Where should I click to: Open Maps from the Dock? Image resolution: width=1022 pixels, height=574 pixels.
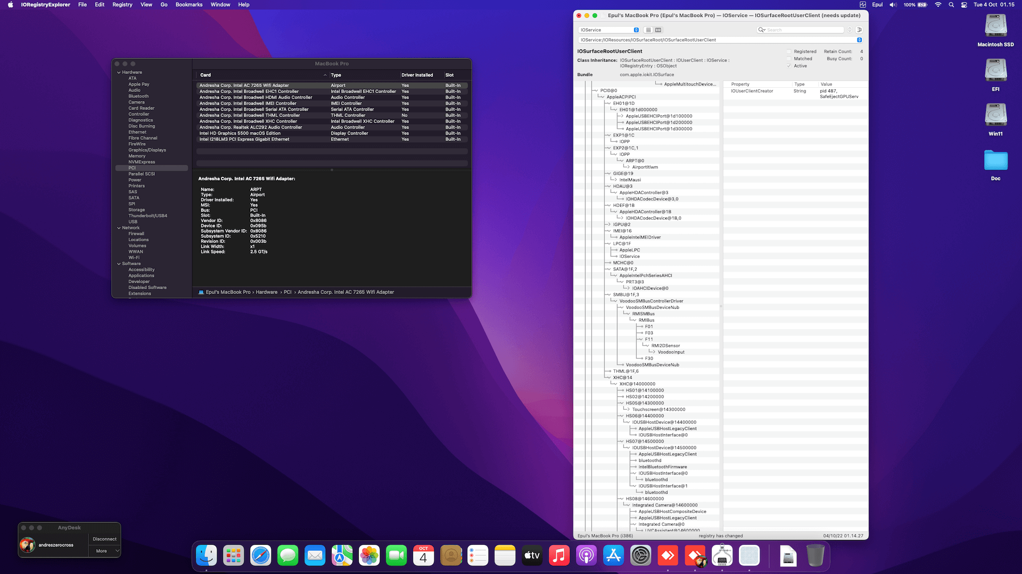[342, 556]
